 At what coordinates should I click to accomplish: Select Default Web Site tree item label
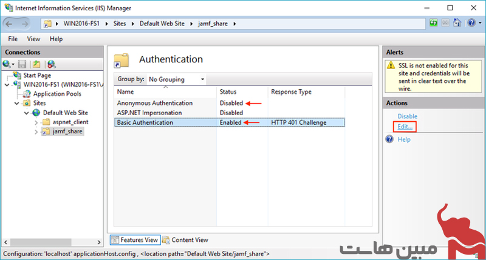(66, 113)
